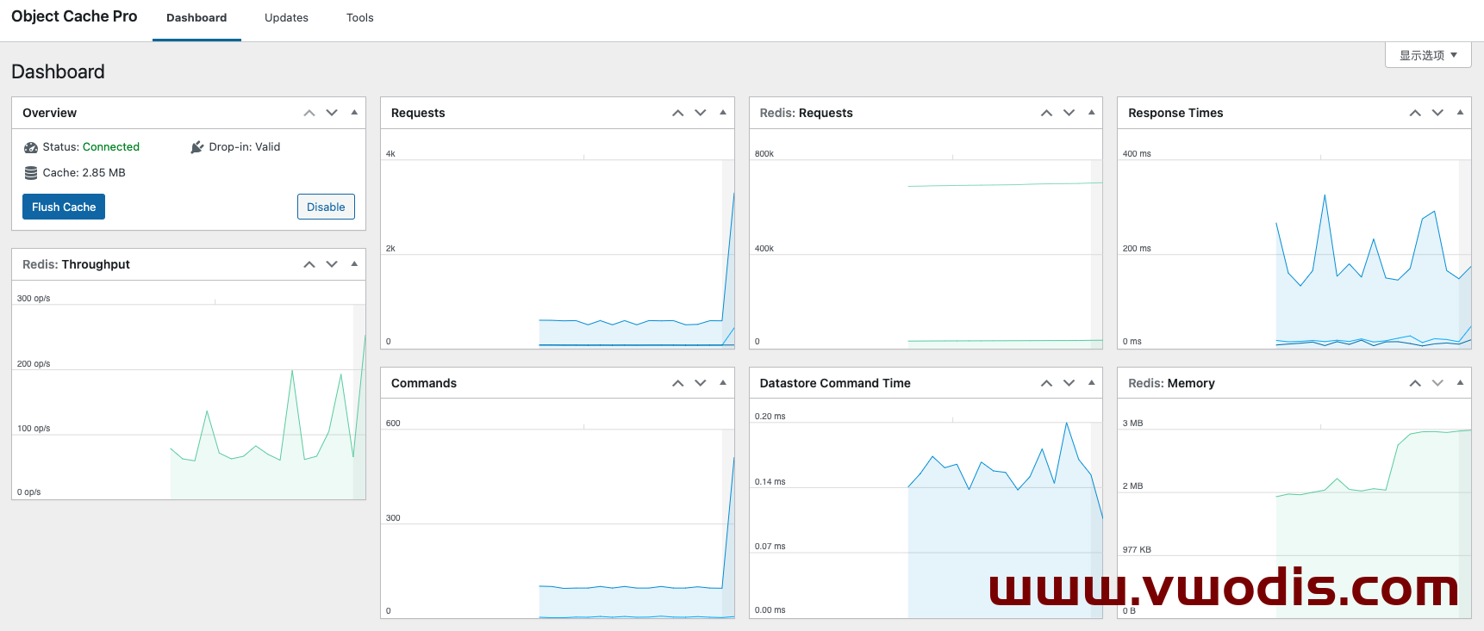Click the Drop-in: Valid text
1484x631 pixels.
click(245, 147)
